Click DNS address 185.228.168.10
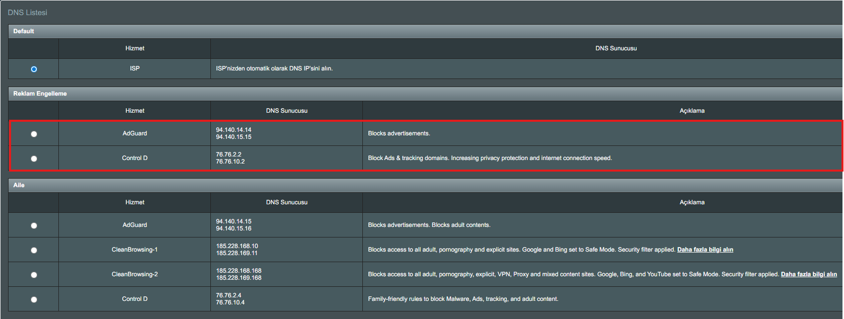 (x=237, y=246)
